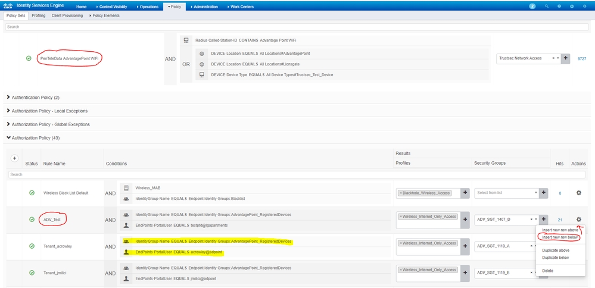
Task: Open Trustsec Network Access allowed protocols dropdown
Action: pyautogui.click(x=558, y=58)
